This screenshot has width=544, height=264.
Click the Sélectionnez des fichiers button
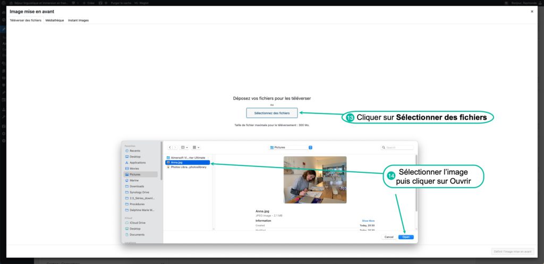(272, 113)
